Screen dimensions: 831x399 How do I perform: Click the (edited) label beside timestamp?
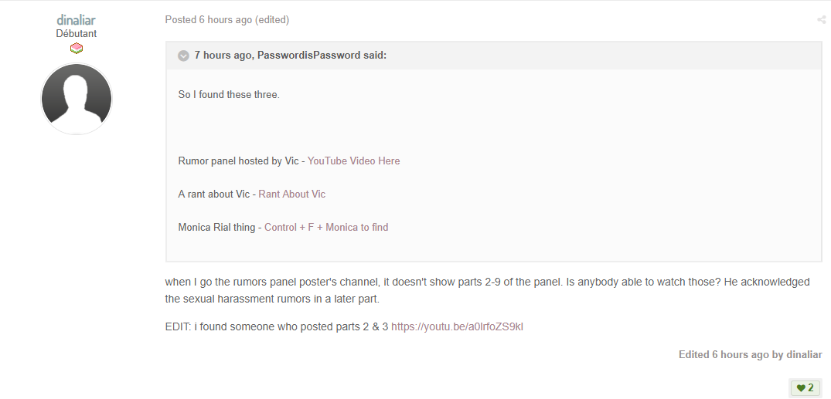[x=272, y=20]
